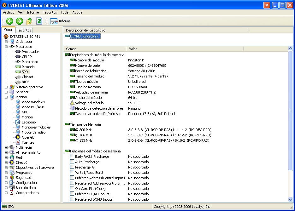This screenshot has height=211, width=295.
Task: Click the green Back arrow toolbar button
Action: 9,21
